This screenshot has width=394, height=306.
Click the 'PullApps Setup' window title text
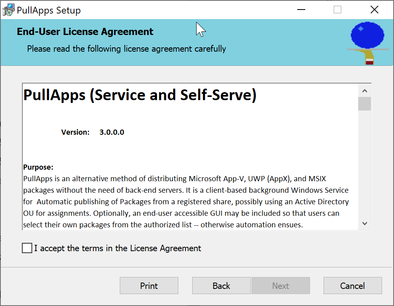click(49, 10)
